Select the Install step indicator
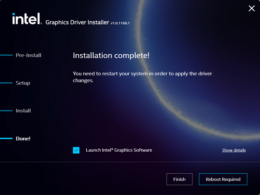This screenshot has width=260, height=195. pos(23,111)
